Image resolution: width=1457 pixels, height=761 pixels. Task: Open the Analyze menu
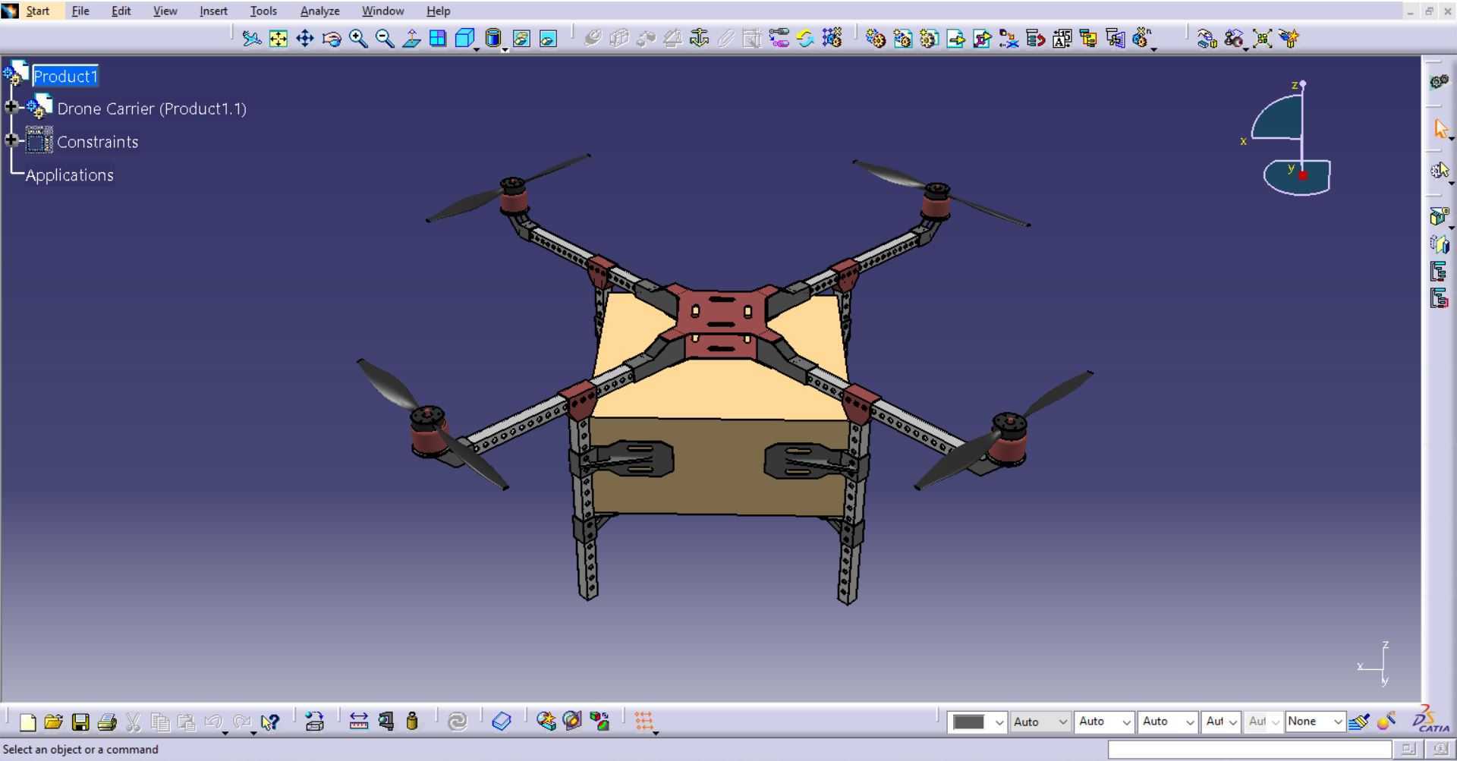point(320,11)
